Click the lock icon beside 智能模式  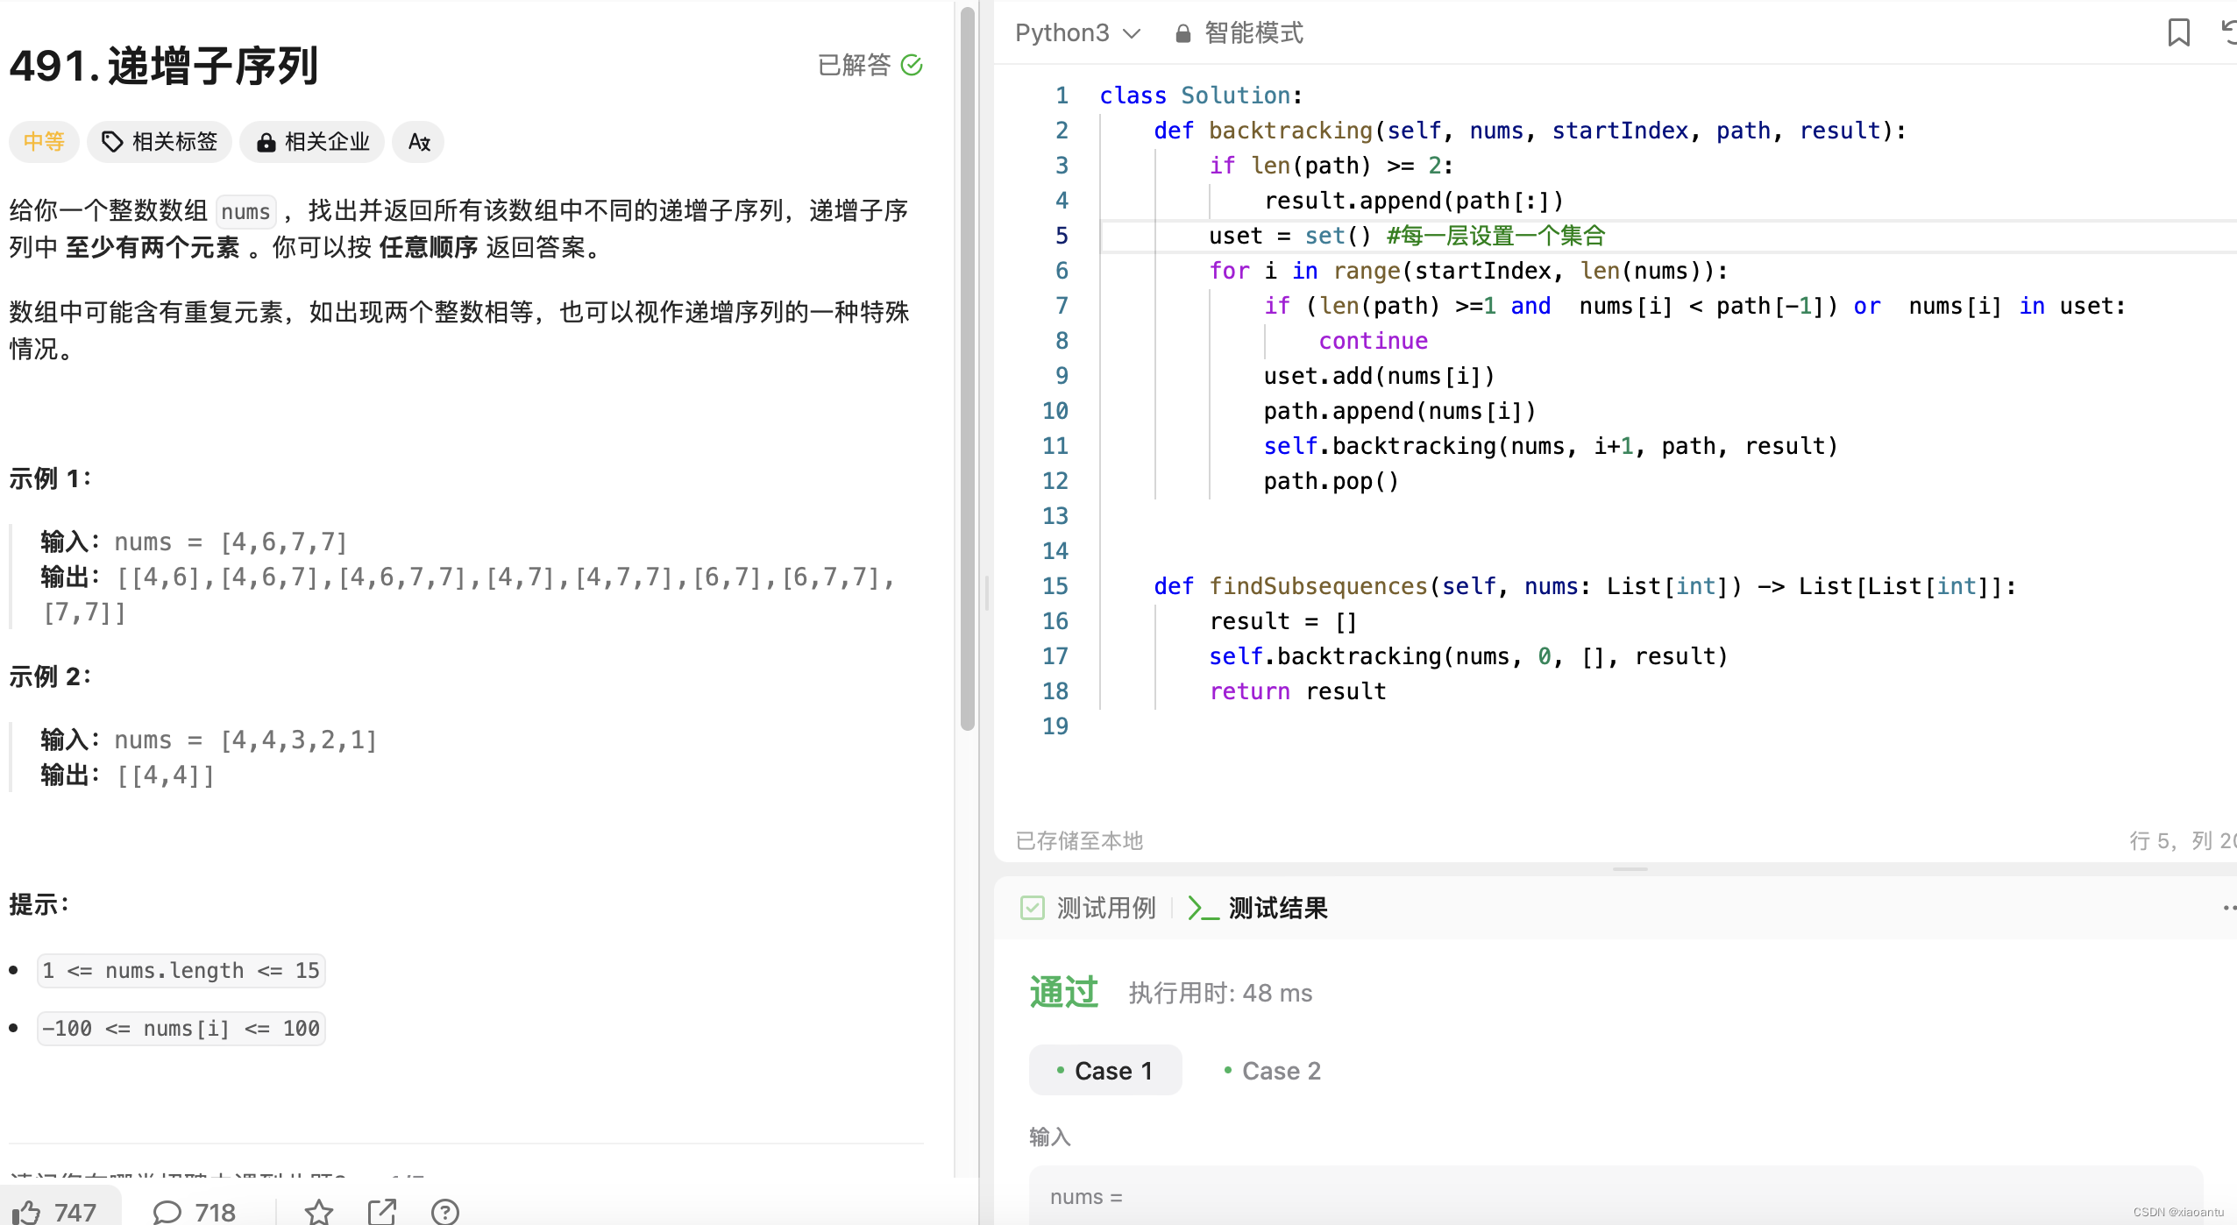tap(1181, 32)
